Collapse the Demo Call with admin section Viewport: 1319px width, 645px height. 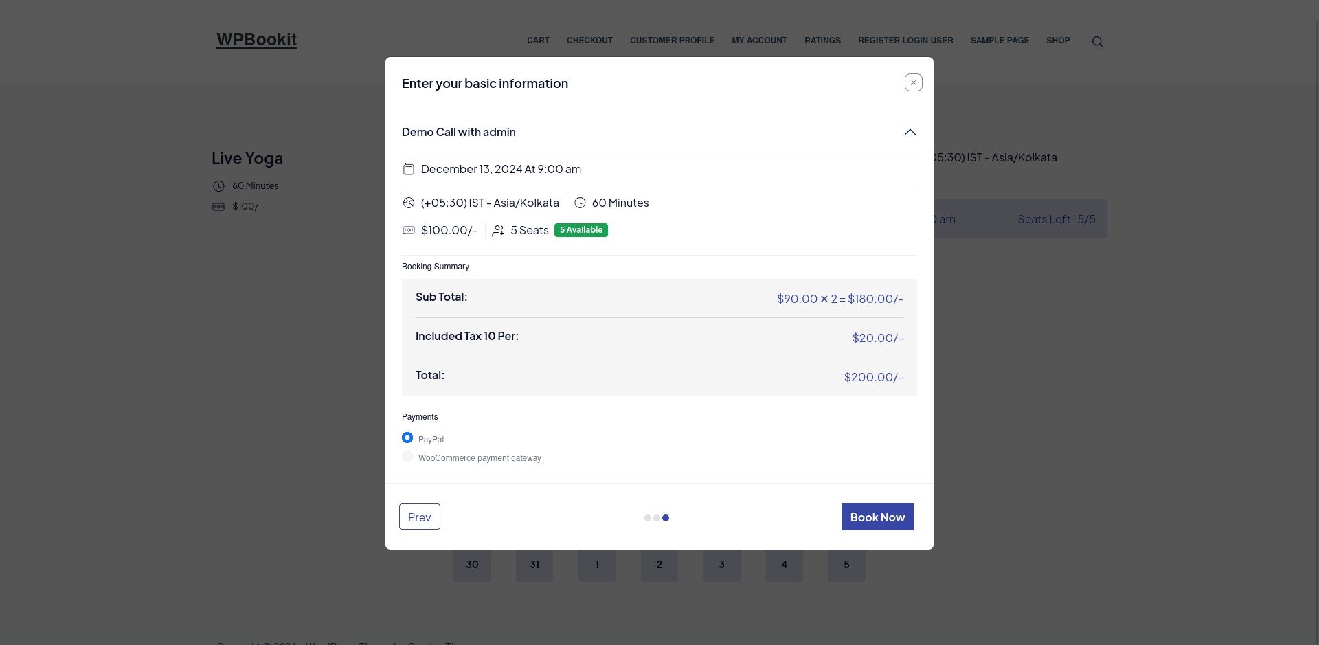910,132
